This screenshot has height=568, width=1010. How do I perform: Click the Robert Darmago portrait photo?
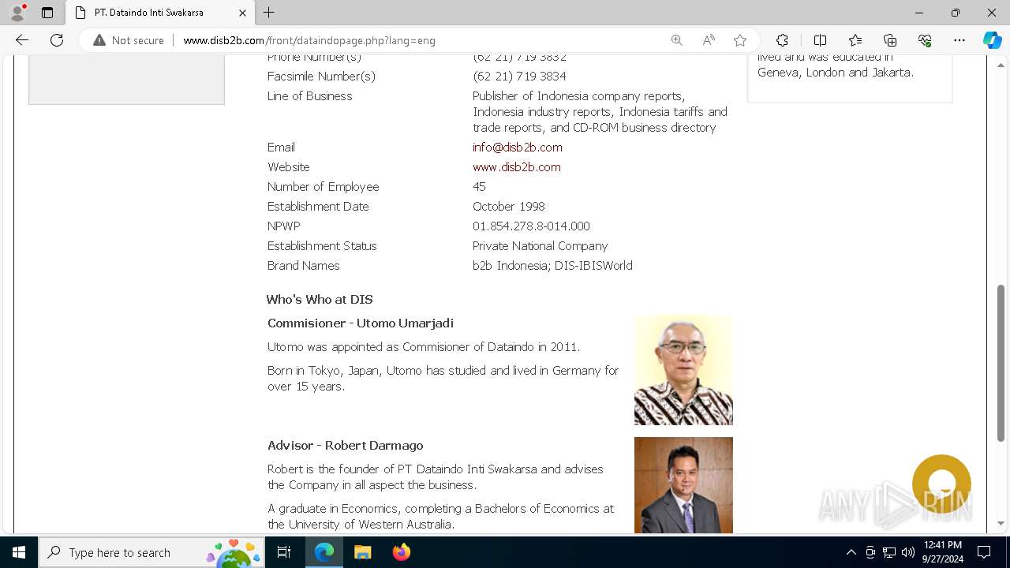click(683, 485)
